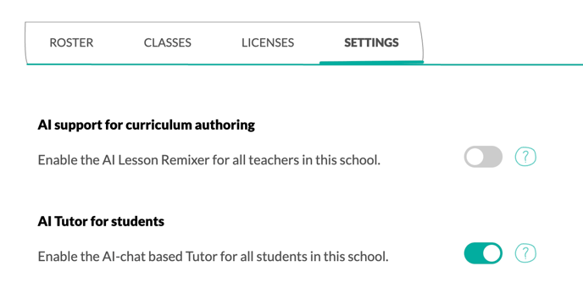Click the teal line right of the tabs
The image size is (583, 305).
click(503, 64)
